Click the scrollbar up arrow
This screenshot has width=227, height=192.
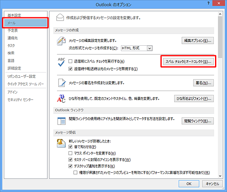pyautogui.click(x=220, y=14)
